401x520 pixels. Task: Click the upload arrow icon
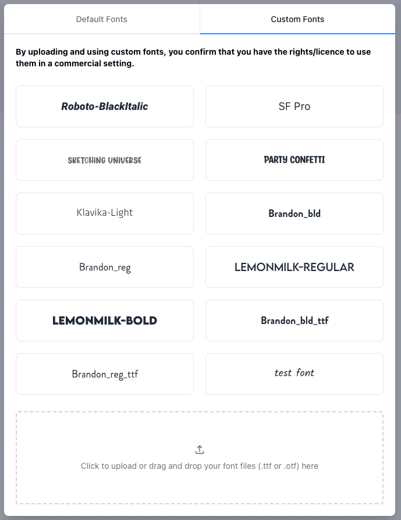pos(200,449)
